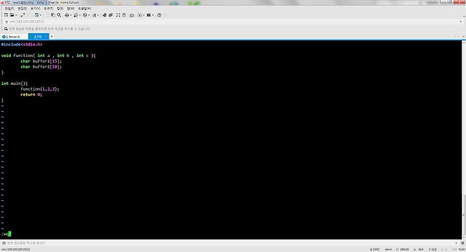Open the 도구(T) Tools menu
Viewport: 466px width, 252px height.
click(49, 8)
